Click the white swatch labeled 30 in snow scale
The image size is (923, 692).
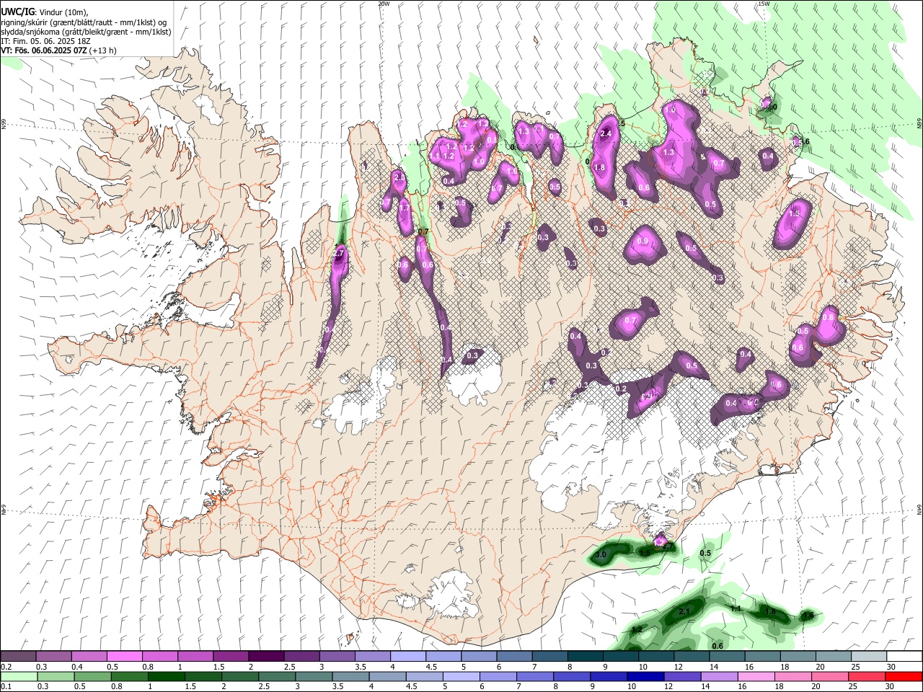(904, 657)
